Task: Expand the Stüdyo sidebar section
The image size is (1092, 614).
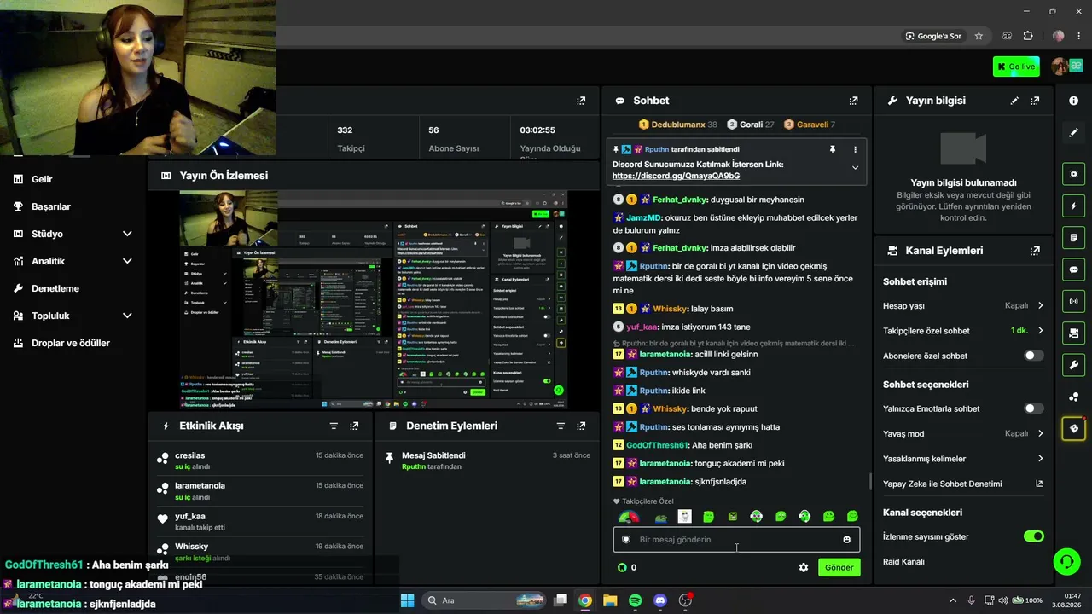Action: (127, 234)
